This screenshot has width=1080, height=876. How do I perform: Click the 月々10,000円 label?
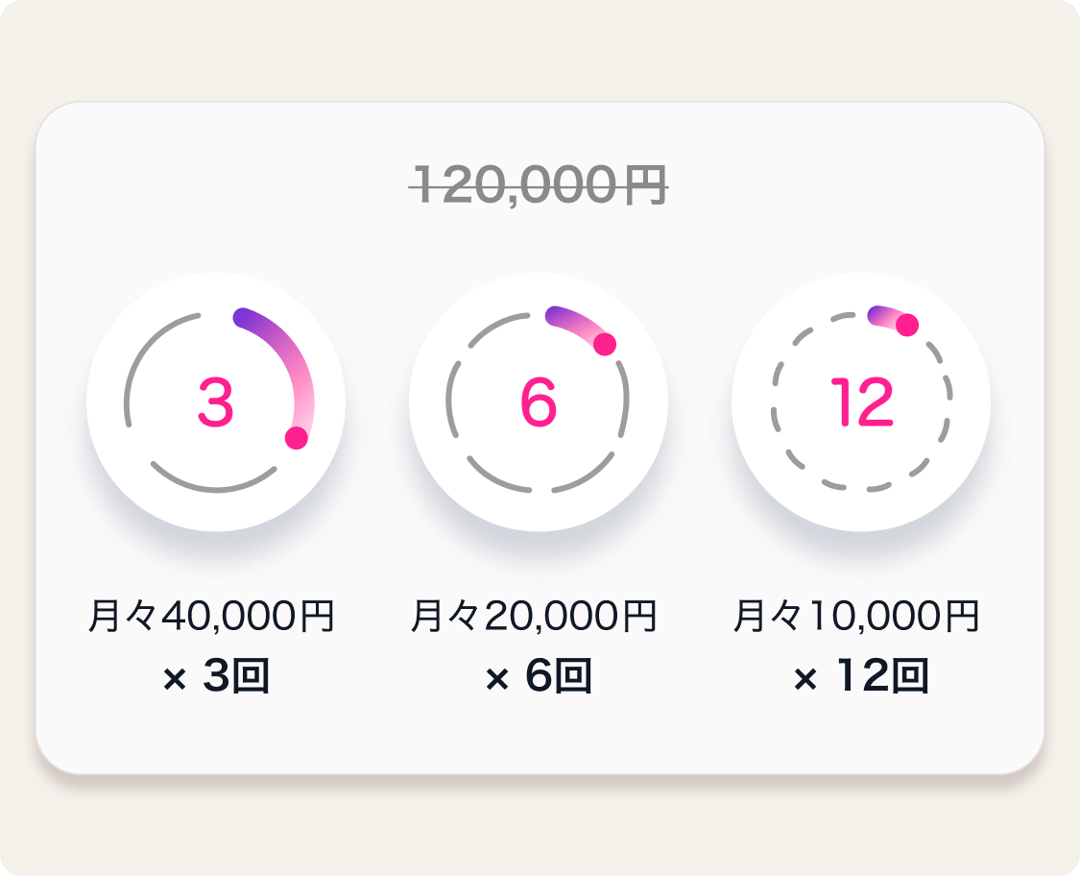click(x=856, y=616)
